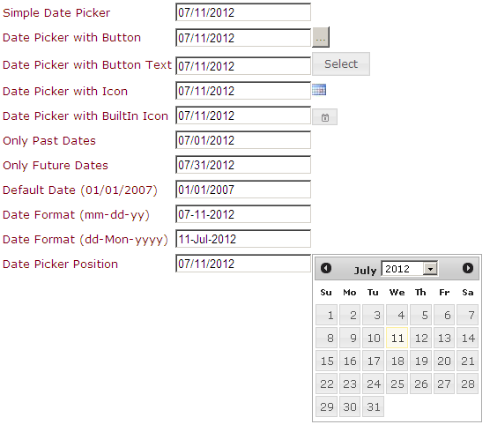This screenshot has width=490, height=432.
Task: Select day 19 in the calendar
Action: [420, 361]
